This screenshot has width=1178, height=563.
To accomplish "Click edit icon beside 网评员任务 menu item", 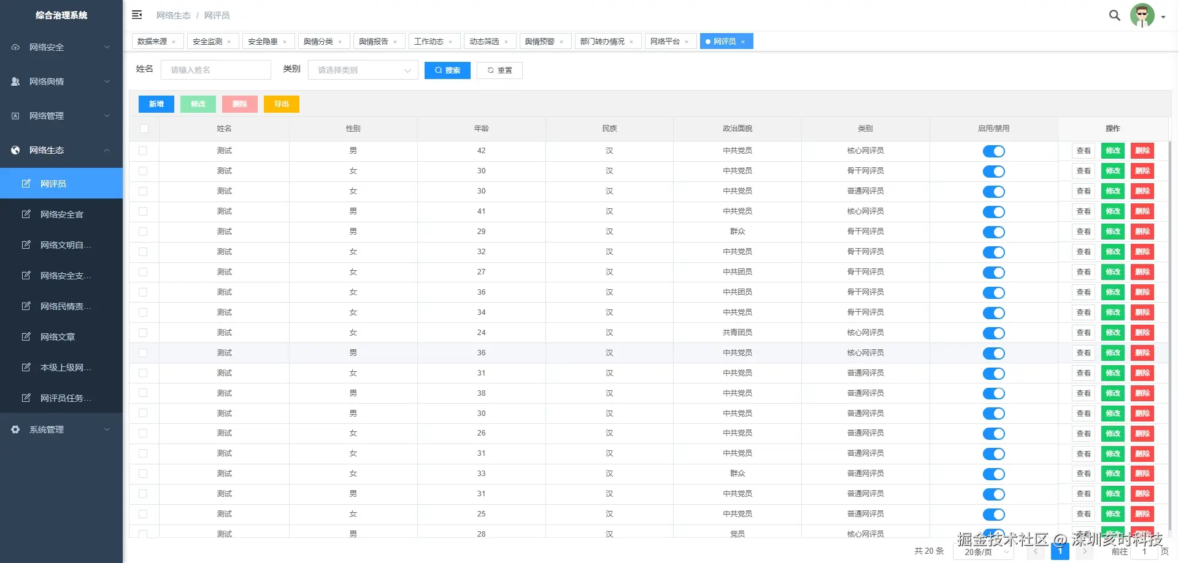I will (26, 398).
